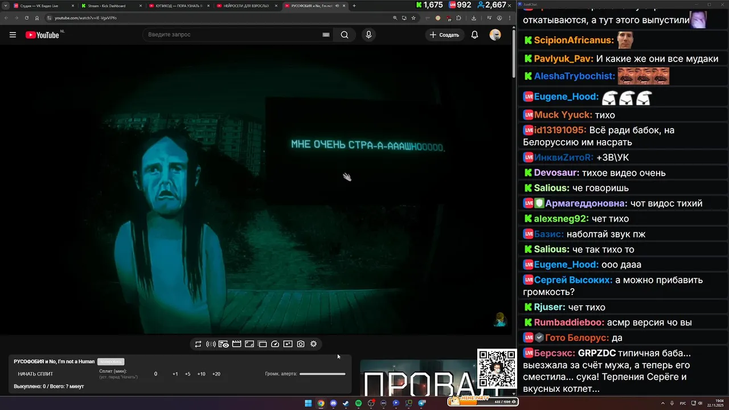729x410 pixels.
Task: Click ScipionAfricanus username in chat
Action: tap(574, 40)
